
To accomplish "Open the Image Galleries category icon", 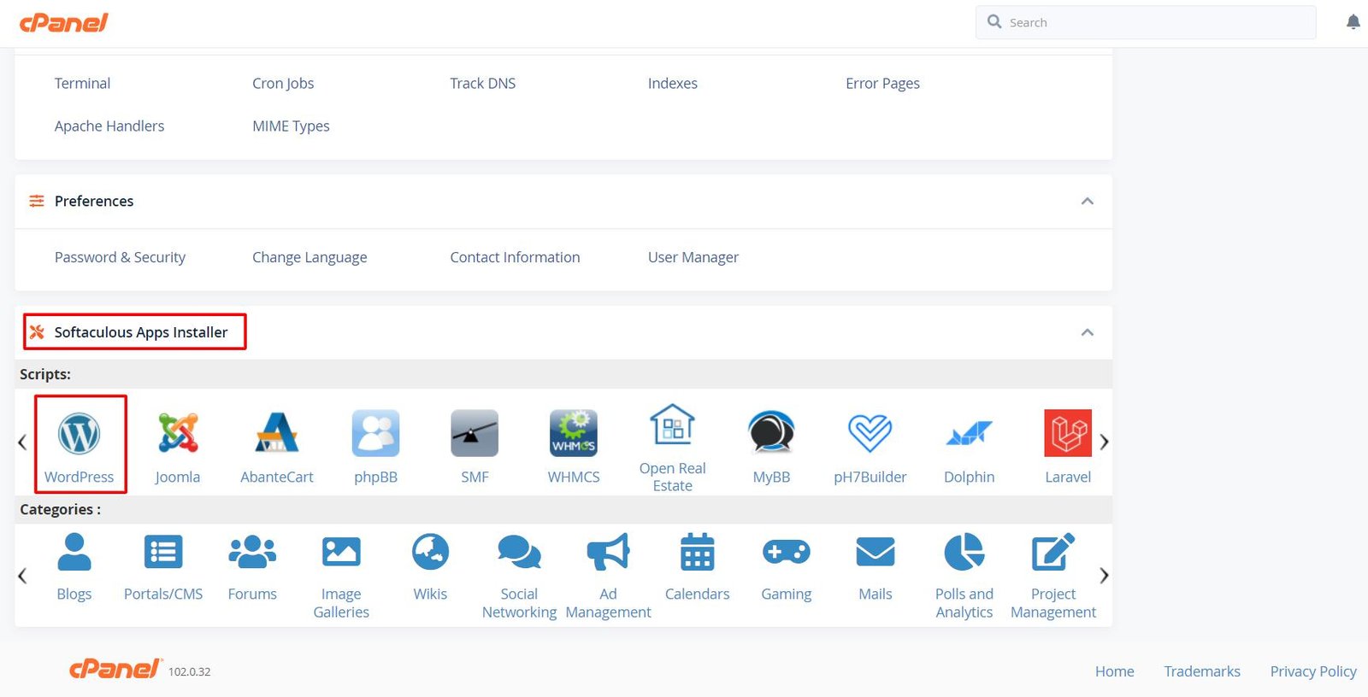I will click(341, 552).
